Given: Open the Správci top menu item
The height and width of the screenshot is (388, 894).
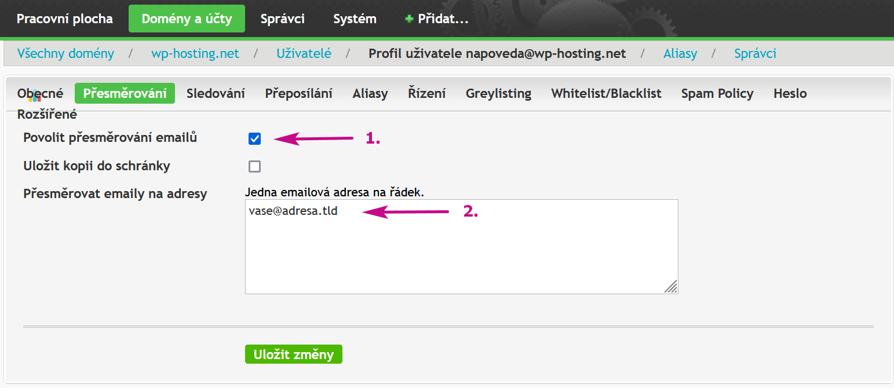Looking at the screenshot, I should 282,19.
